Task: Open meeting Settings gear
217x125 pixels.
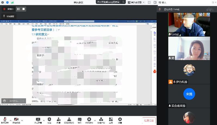Action: [x=120, y=120]
